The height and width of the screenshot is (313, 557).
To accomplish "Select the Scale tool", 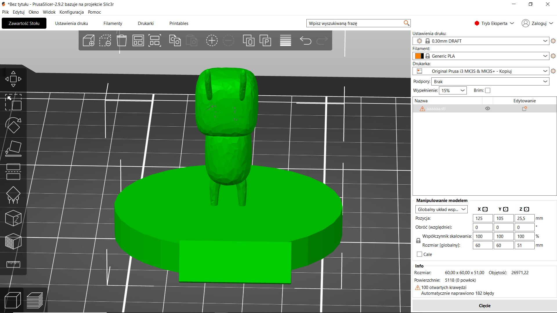I will pos(13,102).
